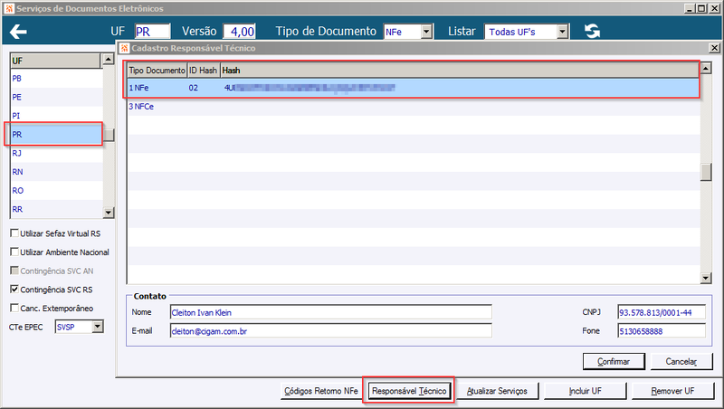
Task: Go back using the white arrow icon
Action: pyautogui.click(x=18, y=32)
